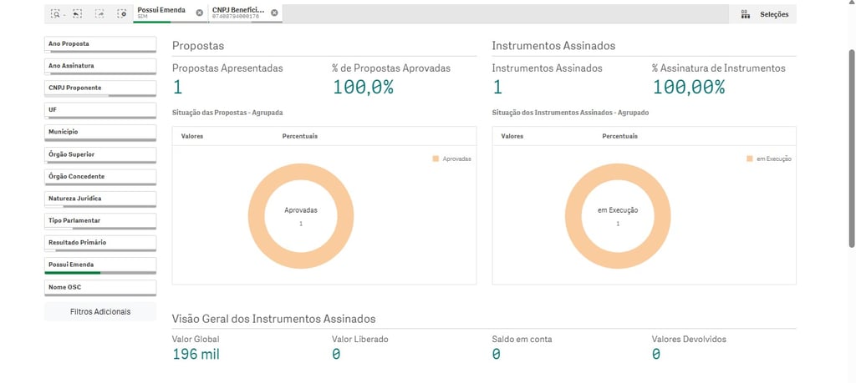
Task: Open the smart search selections tool
Action: click(55, 13)
